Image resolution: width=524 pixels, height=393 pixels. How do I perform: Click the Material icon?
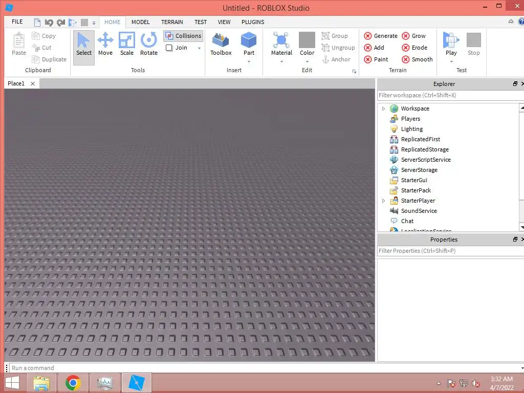click(281, 41)
